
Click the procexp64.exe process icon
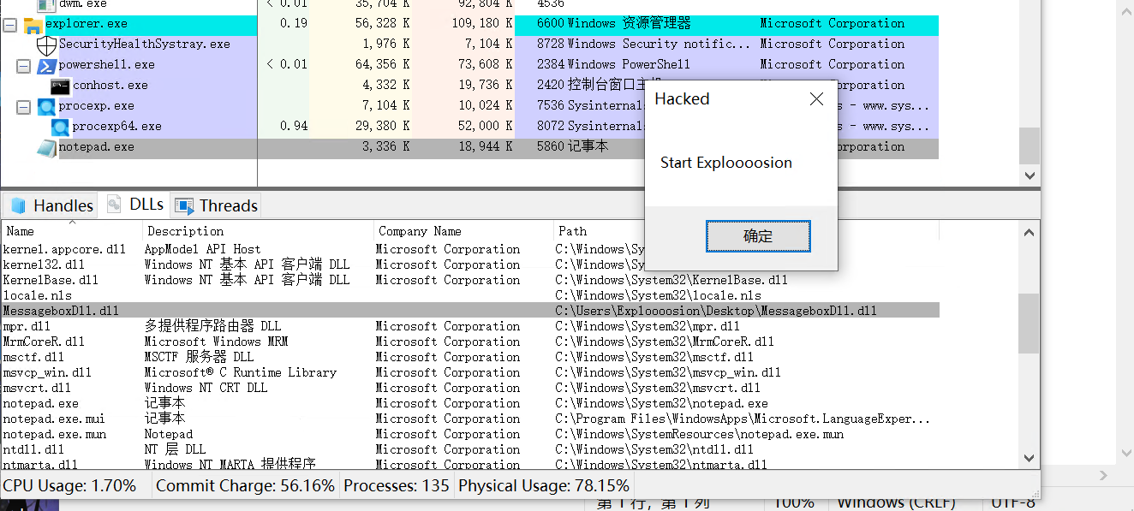click(60, 127)
